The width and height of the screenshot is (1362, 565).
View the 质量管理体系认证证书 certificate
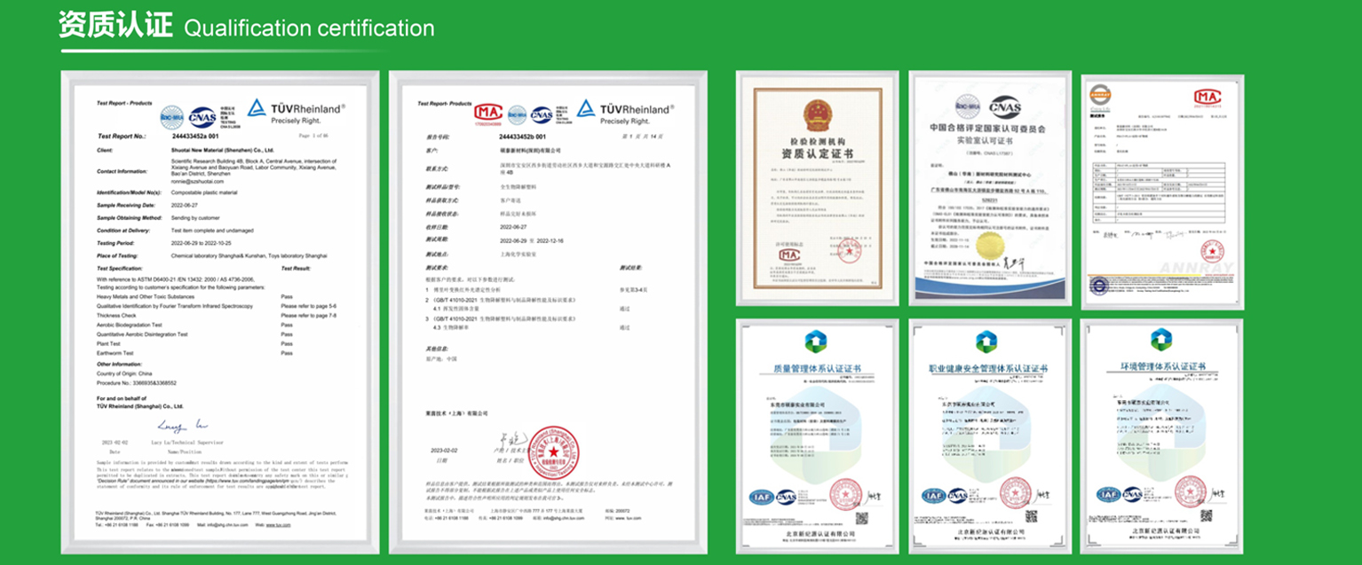817,436
